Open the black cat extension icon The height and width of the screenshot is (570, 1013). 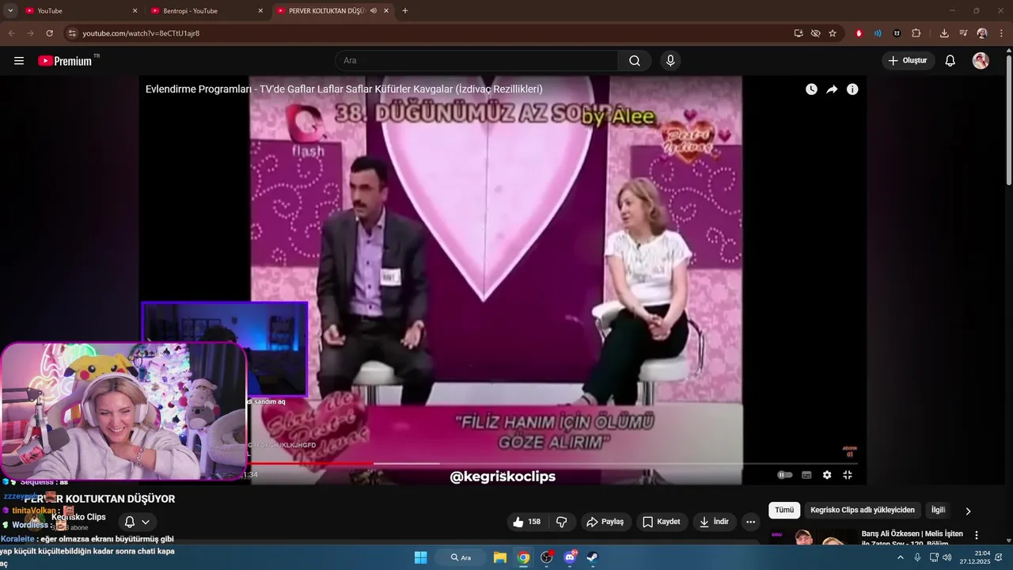click(x=897, y=33)
